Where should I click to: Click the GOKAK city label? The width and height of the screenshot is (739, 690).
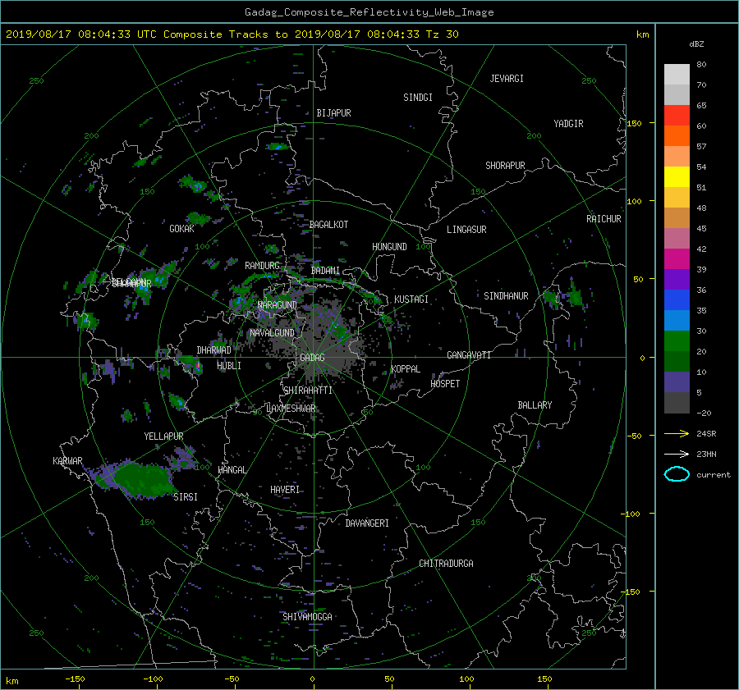click(x=182, y=229)
